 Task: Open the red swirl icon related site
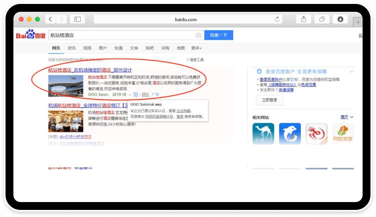pos(316,134)
